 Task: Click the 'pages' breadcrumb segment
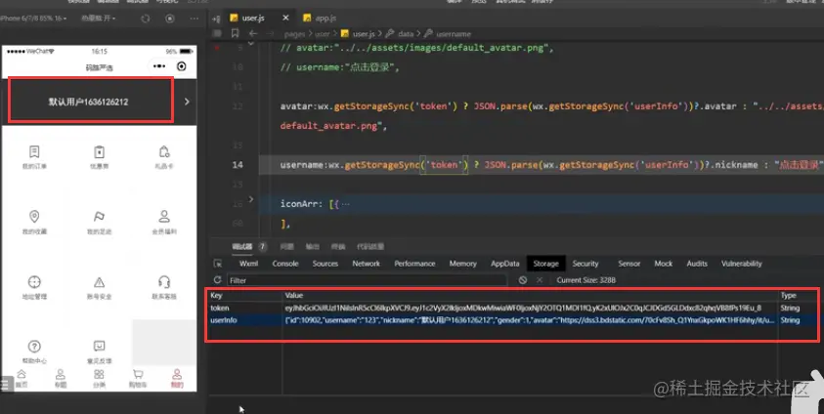pyautogui.click(x=294, y=34)
